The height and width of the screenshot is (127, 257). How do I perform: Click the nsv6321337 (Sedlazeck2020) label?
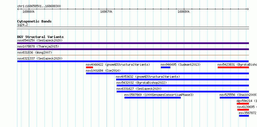click(x=40, y=58)
